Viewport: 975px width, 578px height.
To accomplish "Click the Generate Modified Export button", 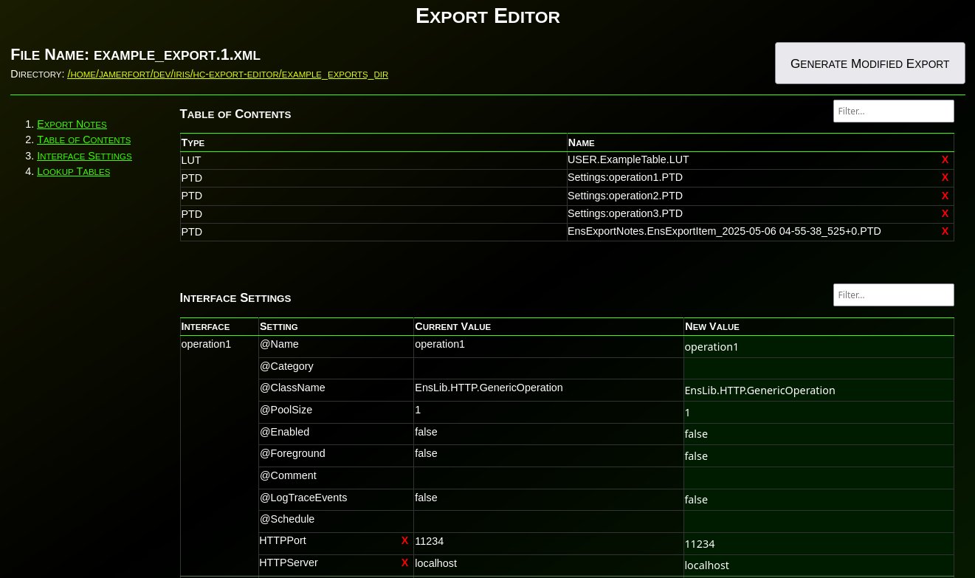I will (869, 63).
